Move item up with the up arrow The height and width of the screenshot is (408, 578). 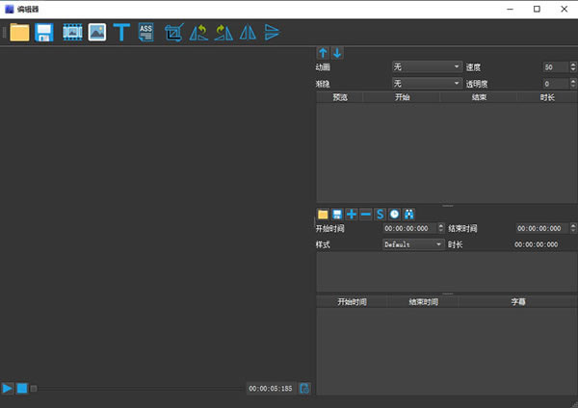click(x=324, y=53)
